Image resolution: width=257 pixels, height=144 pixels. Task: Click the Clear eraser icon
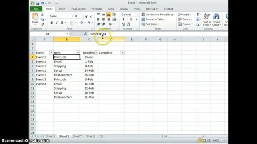(x=198, y=24)
